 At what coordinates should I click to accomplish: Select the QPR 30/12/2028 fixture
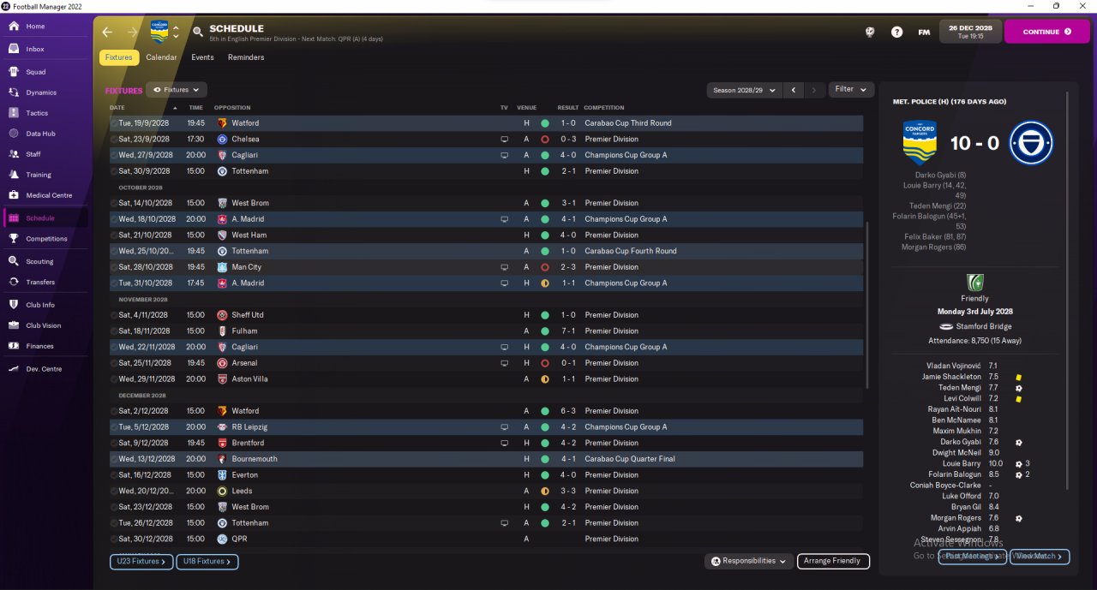(x=486, y=539)
